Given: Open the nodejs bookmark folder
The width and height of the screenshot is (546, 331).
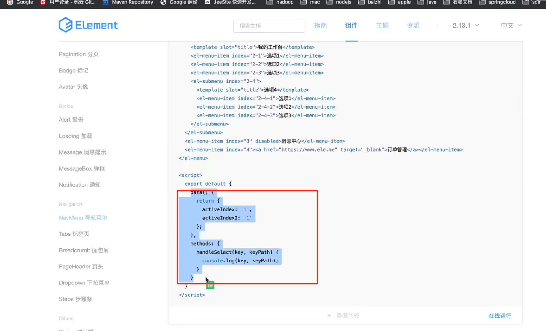Looking at the screenshot, I should [339, 2].
